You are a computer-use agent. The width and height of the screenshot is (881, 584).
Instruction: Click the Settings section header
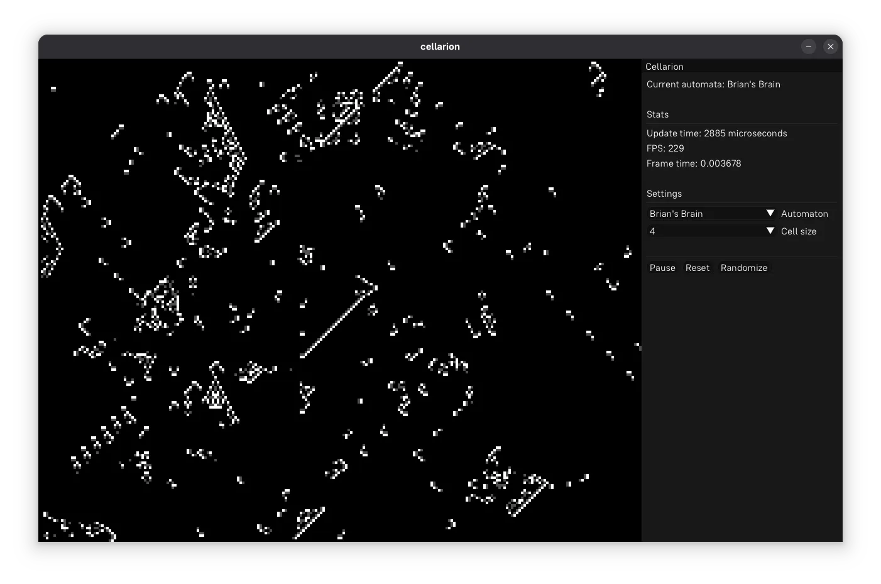[x=664, y=194]
